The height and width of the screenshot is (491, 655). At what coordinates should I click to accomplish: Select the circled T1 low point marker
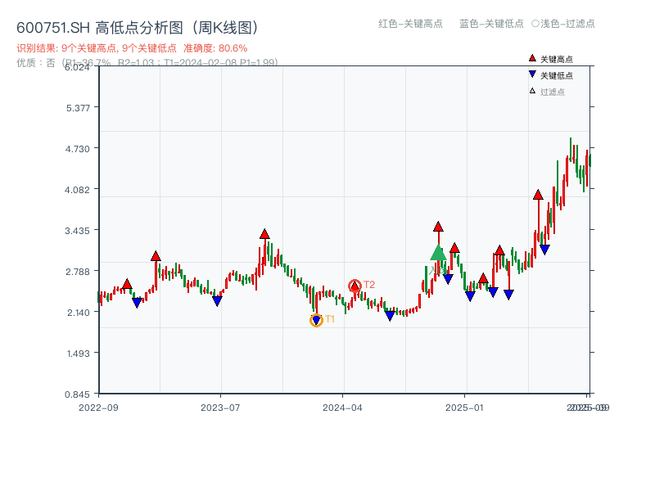(x=316, y=319)
